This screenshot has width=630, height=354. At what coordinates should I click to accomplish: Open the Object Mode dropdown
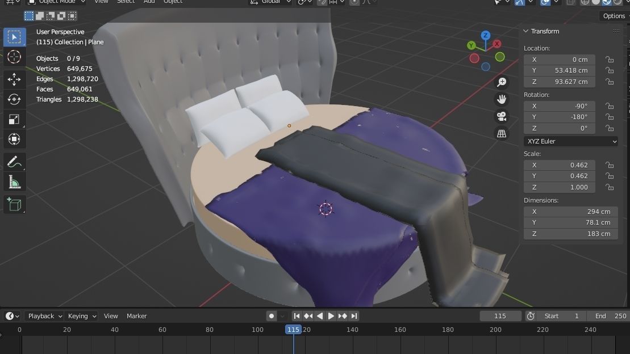click(57, 2)
